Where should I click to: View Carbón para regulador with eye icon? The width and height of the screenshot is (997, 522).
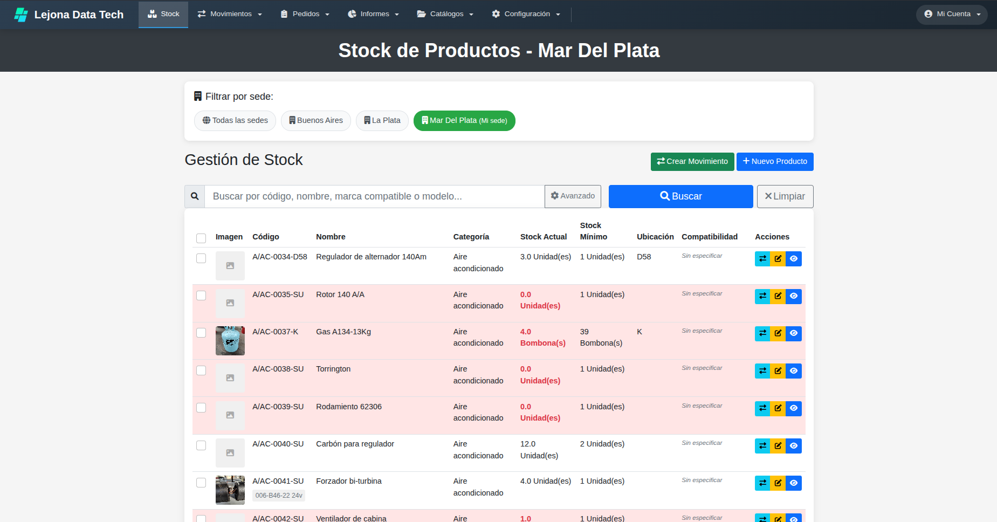tap(793, 445)
